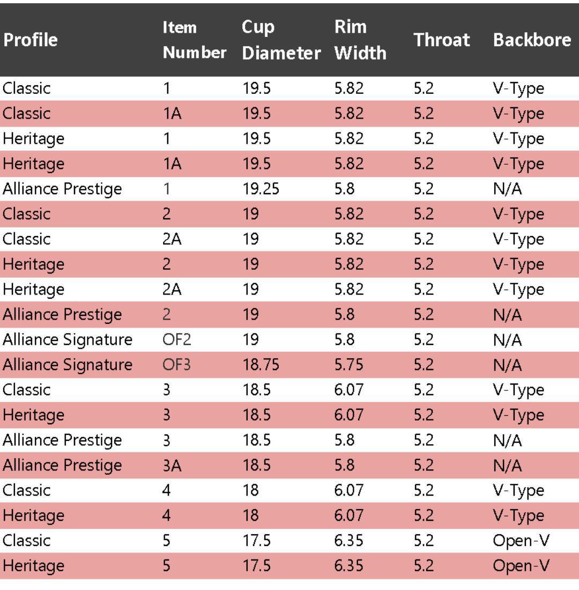Click the Cup Diameter column header

point(281,40)
